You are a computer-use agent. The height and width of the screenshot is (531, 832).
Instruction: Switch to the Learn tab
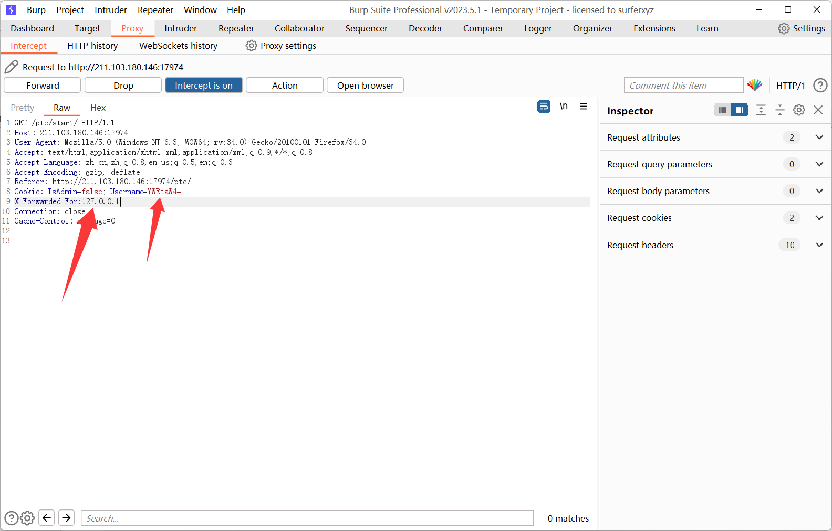pos(708,28)
